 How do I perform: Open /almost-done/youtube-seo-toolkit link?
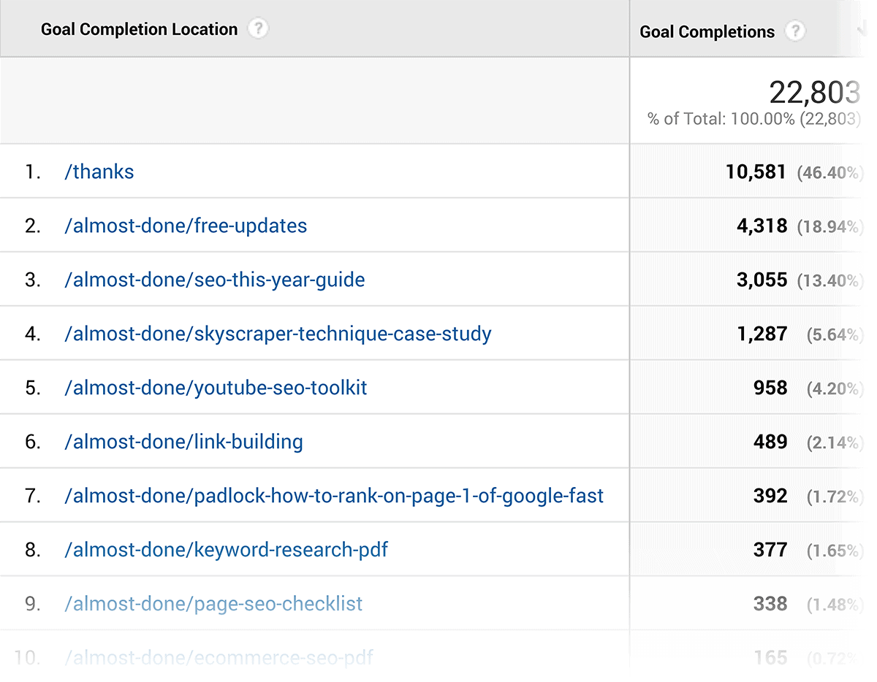pos(216,388)
